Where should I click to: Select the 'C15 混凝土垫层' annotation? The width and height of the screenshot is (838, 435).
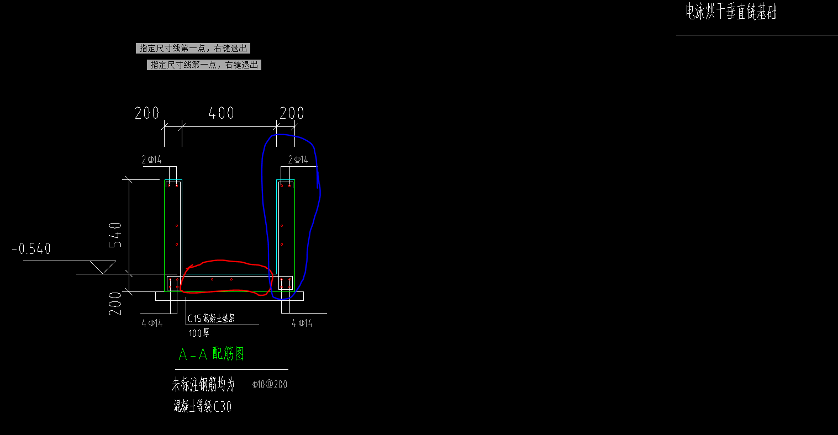tap(211, 319)
